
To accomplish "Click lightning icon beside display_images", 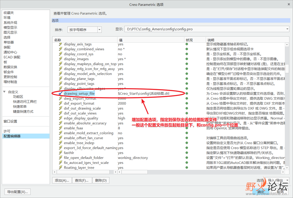I will tap(60, 59).
